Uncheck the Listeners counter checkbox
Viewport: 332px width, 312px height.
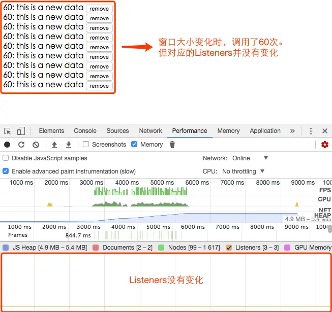click(229, 248)
